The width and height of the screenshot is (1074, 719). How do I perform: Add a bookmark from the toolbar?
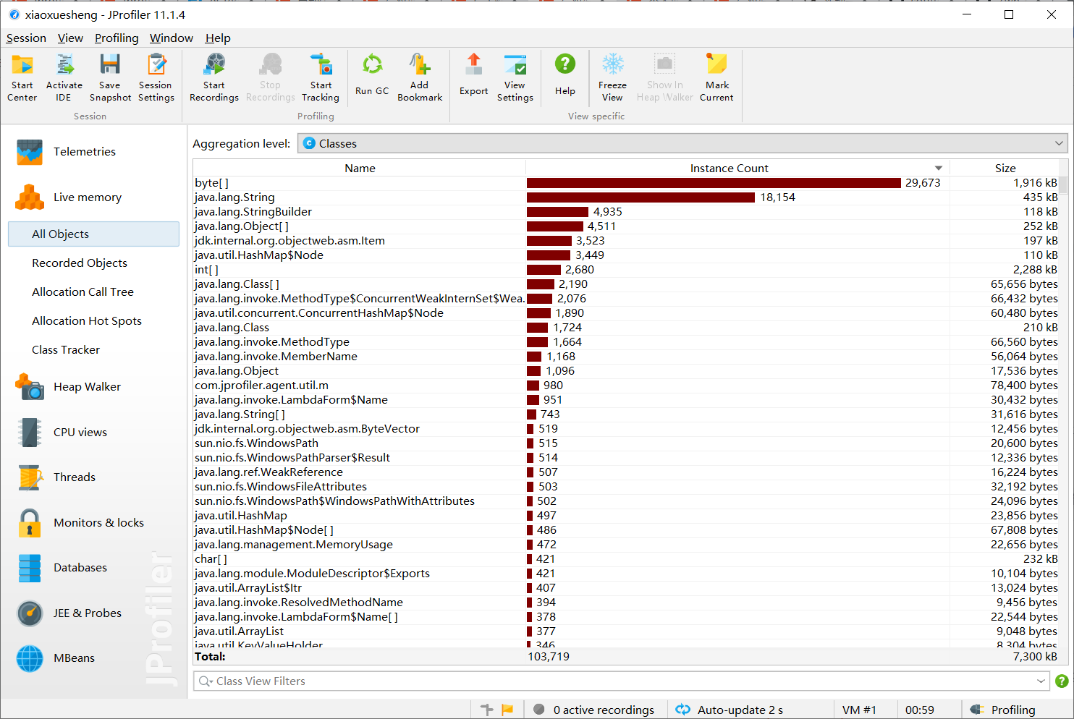click(420, 77)
